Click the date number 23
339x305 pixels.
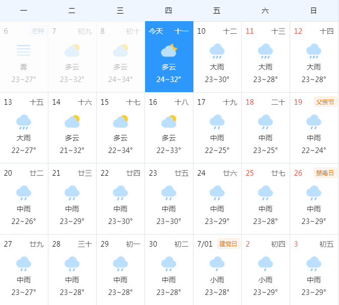pos(153,173)
